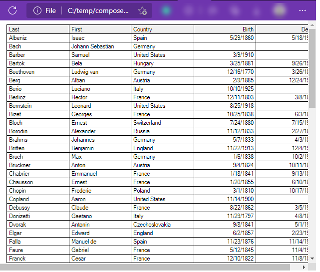Click the vertical scrollbar's down arrow
This screenshot has width=320, height=272.
(x=312, y=259)
